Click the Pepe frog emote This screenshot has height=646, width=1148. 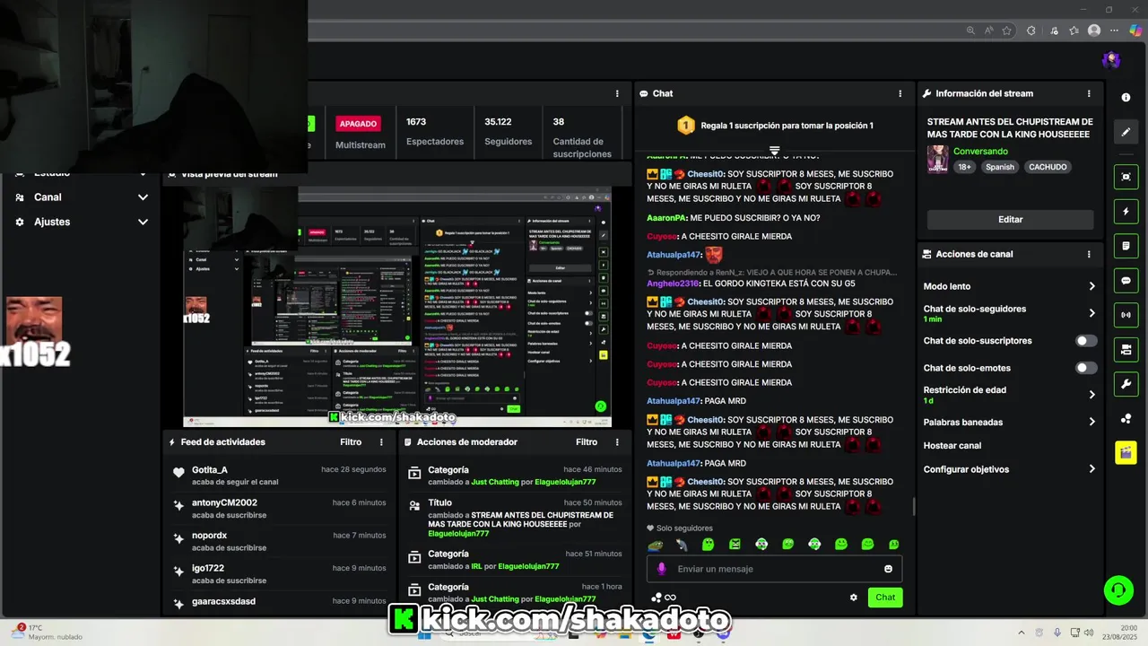point(656,545)
